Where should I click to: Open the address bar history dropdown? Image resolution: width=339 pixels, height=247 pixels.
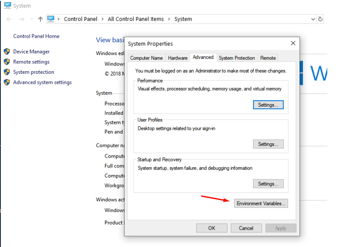[x=313, y=19]
